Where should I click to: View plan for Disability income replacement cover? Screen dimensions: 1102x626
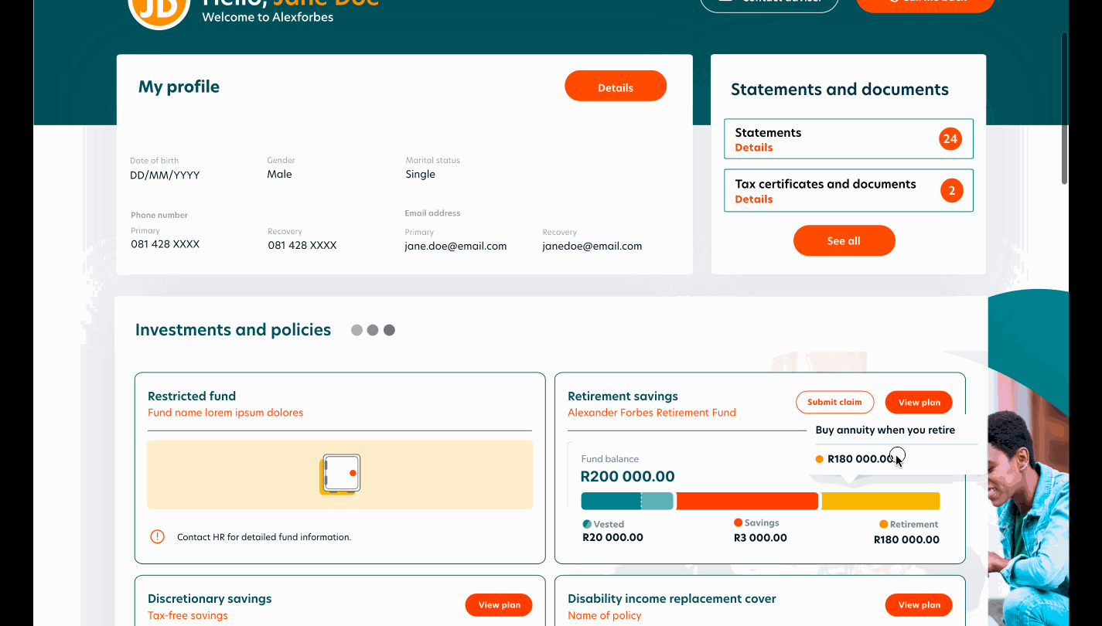pyautogui.click(x=919, y=605)
